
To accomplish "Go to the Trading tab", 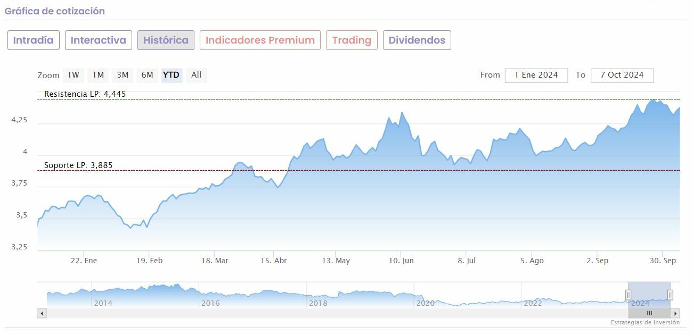I will click(352, 40).
